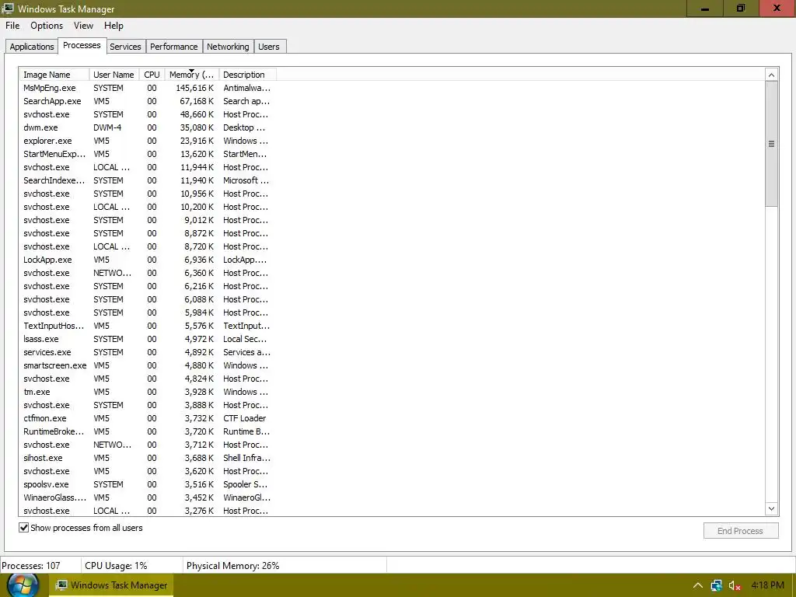Image resolution: width=796 pixels, height=597 pixels.
Task: Select the LockApp.exe process
Action: [147, 260]
